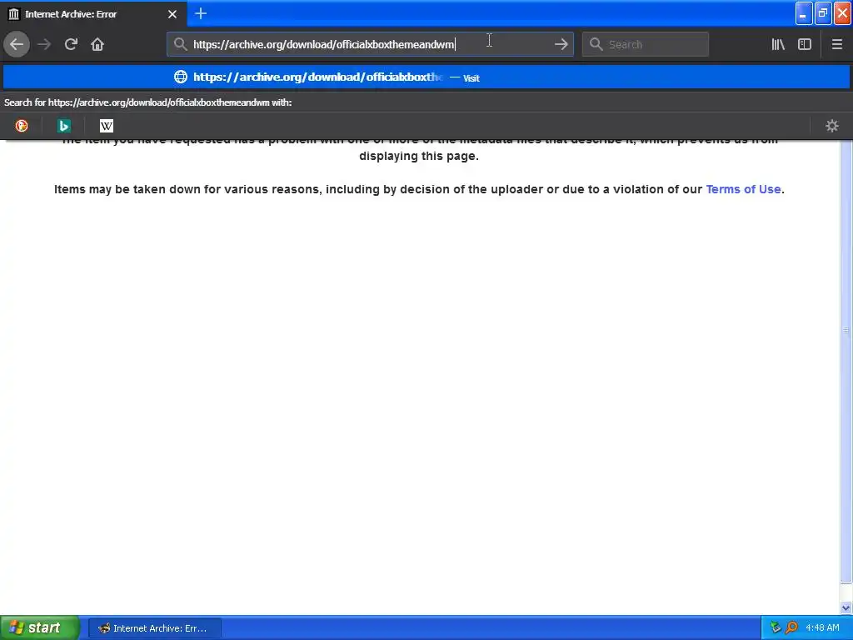
Task: Click magnifier icon in Search box
Action: pos(596,44)
